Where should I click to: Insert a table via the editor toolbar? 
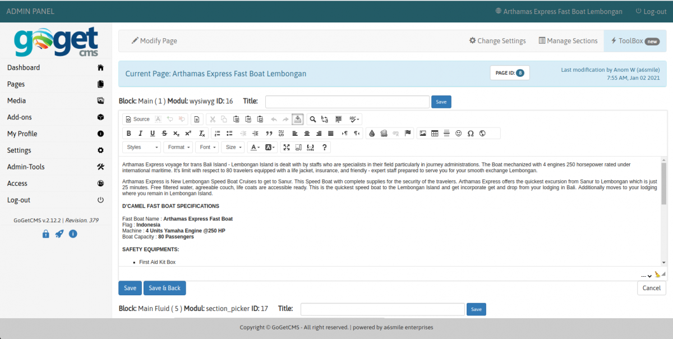click(435, 133)
